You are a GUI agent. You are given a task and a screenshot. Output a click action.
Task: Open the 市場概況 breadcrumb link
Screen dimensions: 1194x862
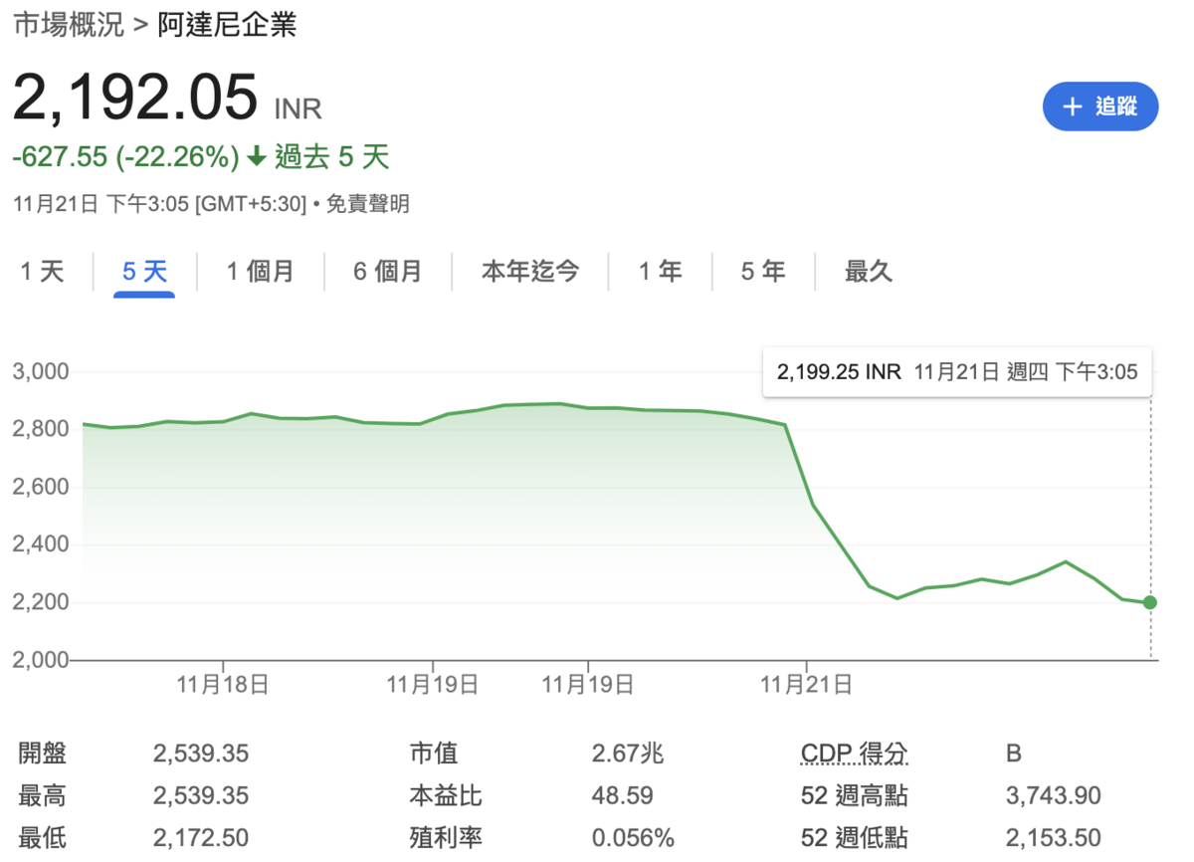coord(68,25)
